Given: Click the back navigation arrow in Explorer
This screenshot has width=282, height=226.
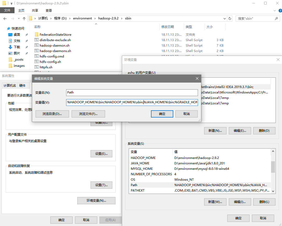Looking at the screenshot, I should tap(5, 19).
